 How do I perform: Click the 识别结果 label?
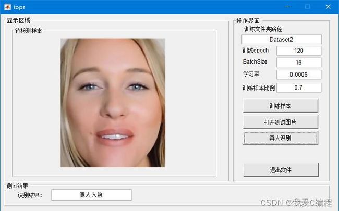(30, 195)
